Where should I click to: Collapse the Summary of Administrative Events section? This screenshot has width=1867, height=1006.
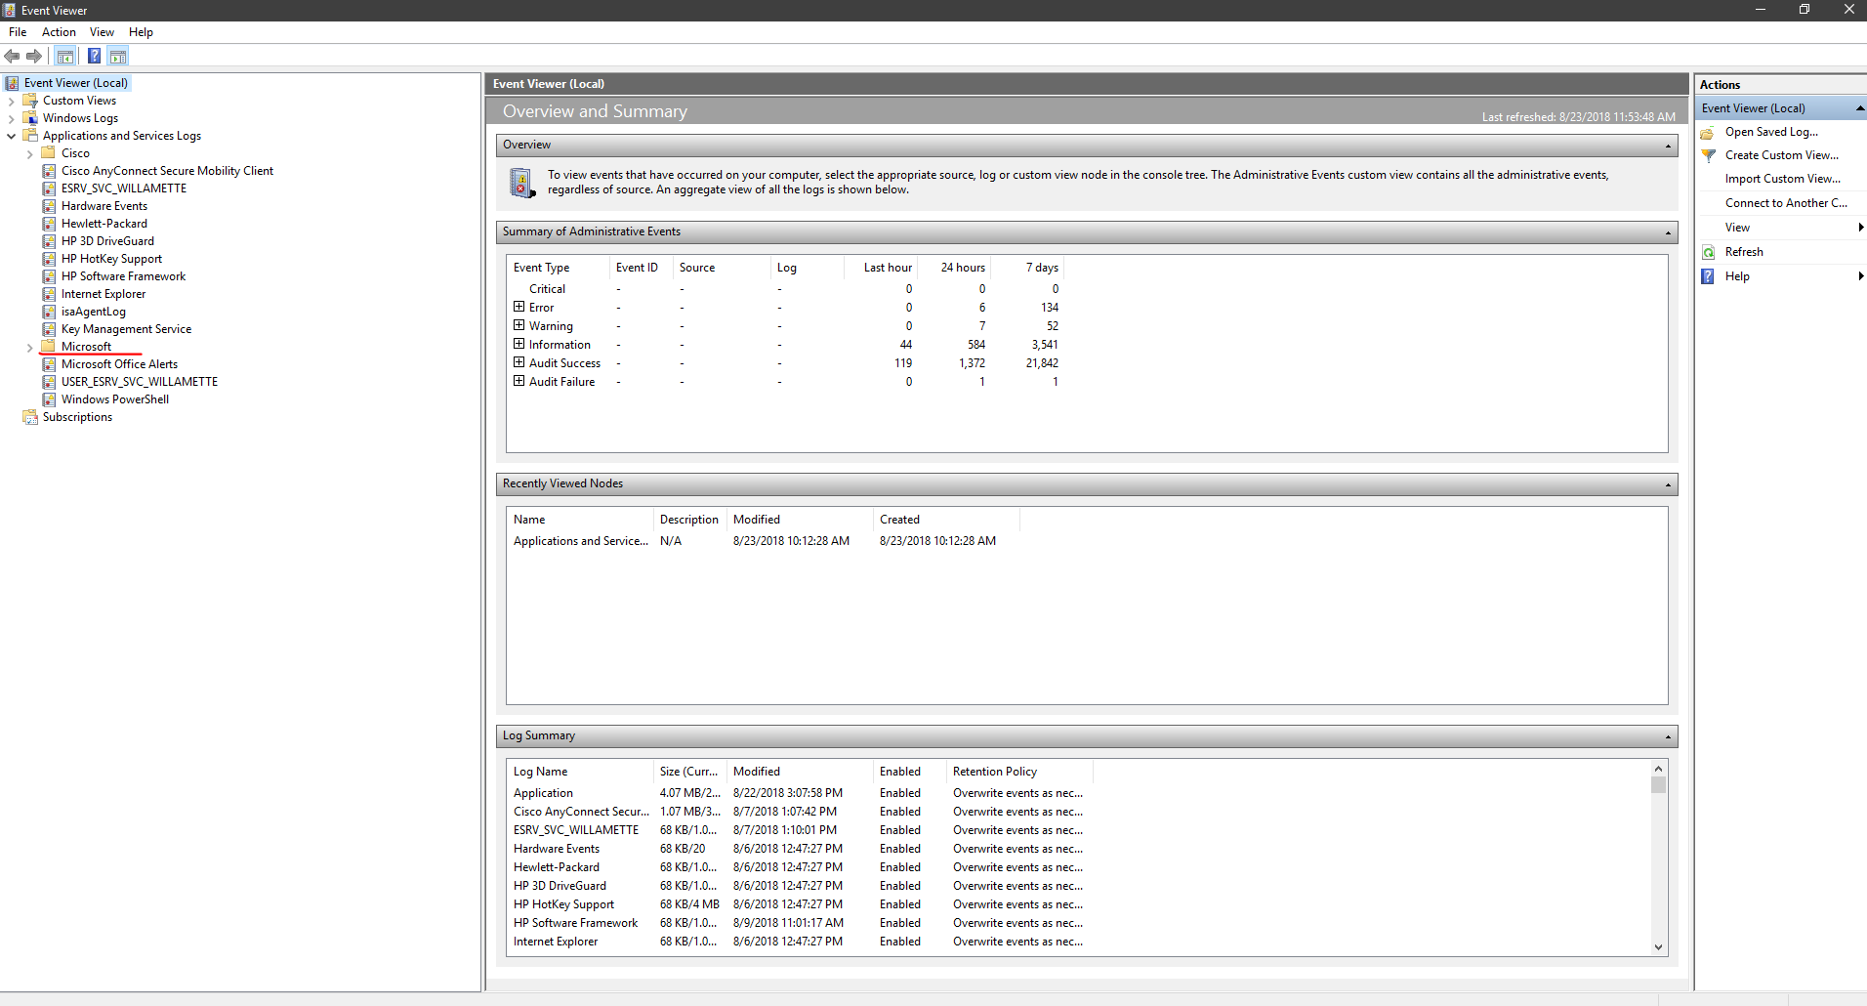pos(1668,233)
